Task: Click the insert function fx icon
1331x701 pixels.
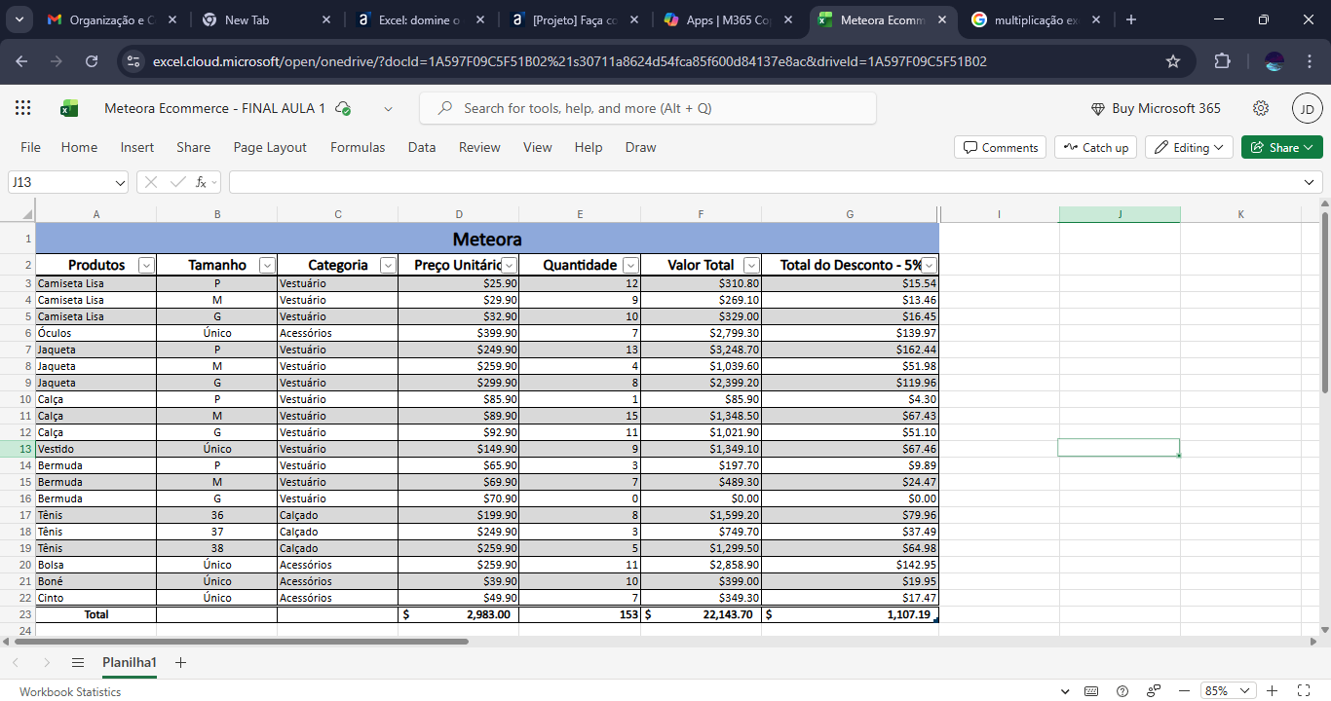Action: coord(202,182)
